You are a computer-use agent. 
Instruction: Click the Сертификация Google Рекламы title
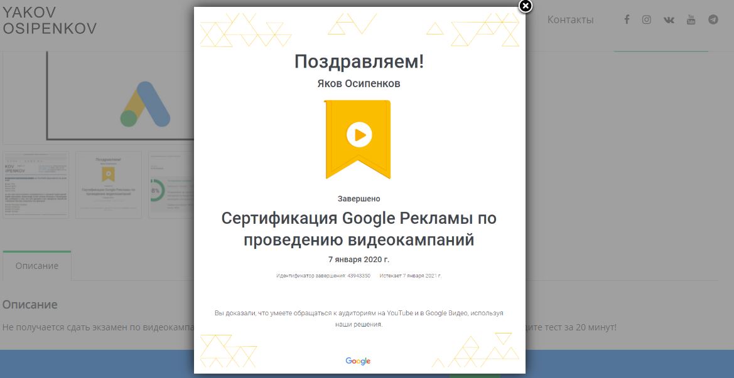tap(357, 229)
